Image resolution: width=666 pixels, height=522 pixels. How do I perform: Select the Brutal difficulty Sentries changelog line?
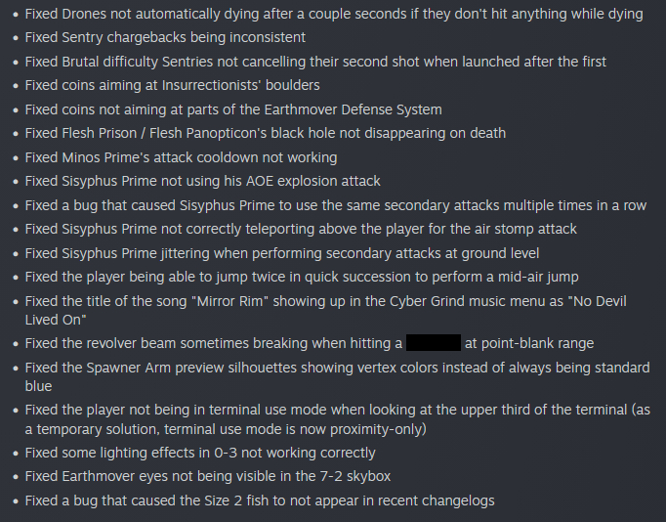coord(315,62)
